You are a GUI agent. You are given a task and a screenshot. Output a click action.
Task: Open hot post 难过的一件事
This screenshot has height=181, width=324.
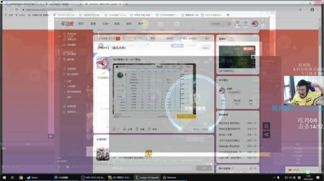point(225,135)
